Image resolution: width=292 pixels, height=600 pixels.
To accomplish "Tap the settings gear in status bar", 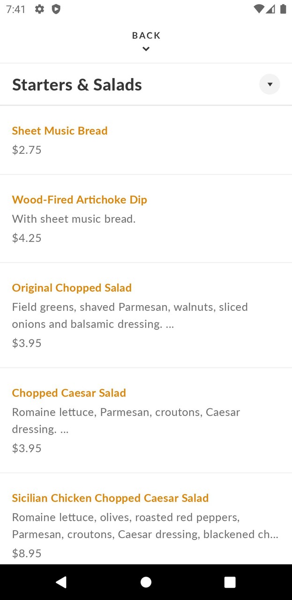I will coord(40,9).
